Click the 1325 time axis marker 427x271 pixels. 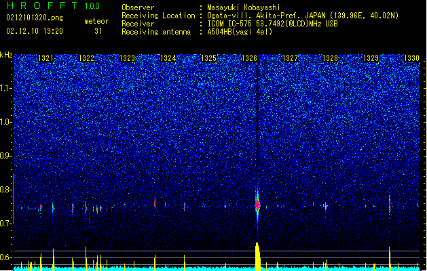tap(208, 58)
